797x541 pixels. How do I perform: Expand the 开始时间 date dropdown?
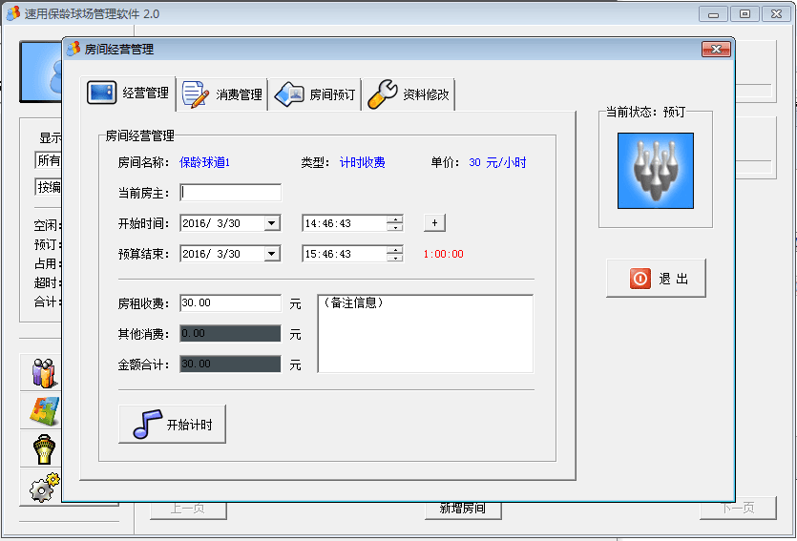(x=272, y=223)
